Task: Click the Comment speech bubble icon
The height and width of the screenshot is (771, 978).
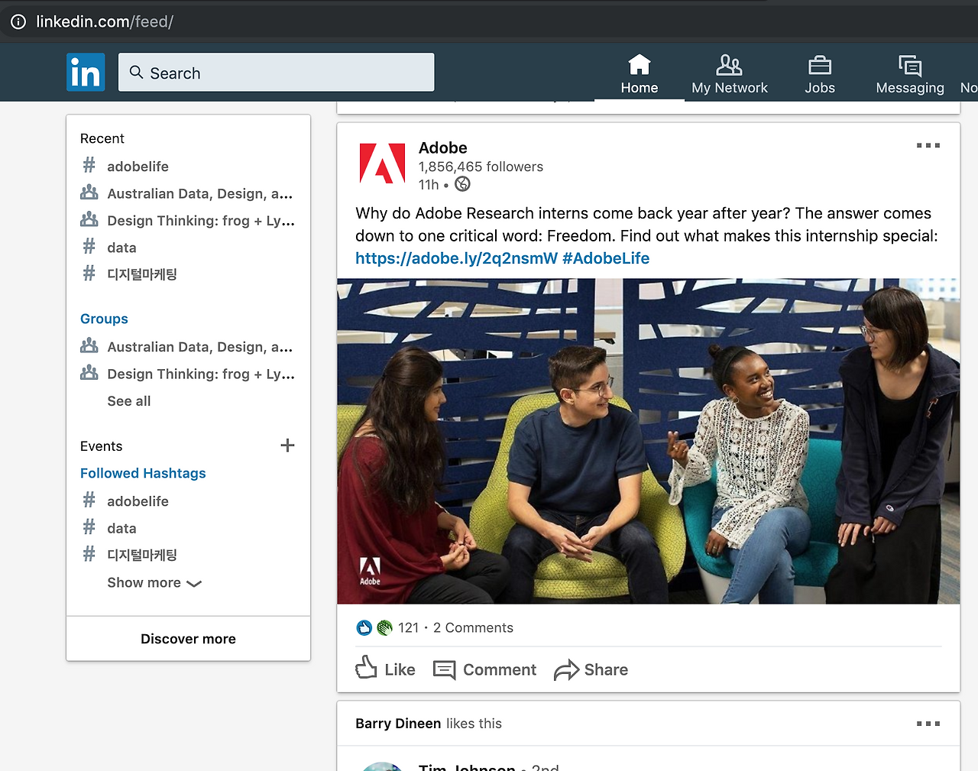Action: (x=445, y=670)
